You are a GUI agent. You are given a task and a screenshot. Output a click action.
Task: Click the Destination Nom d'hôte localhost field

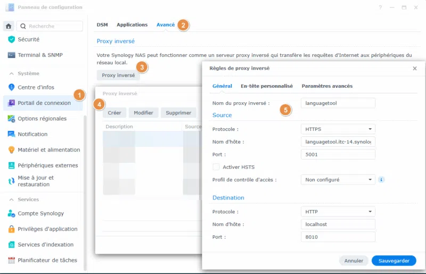(338, 225)
